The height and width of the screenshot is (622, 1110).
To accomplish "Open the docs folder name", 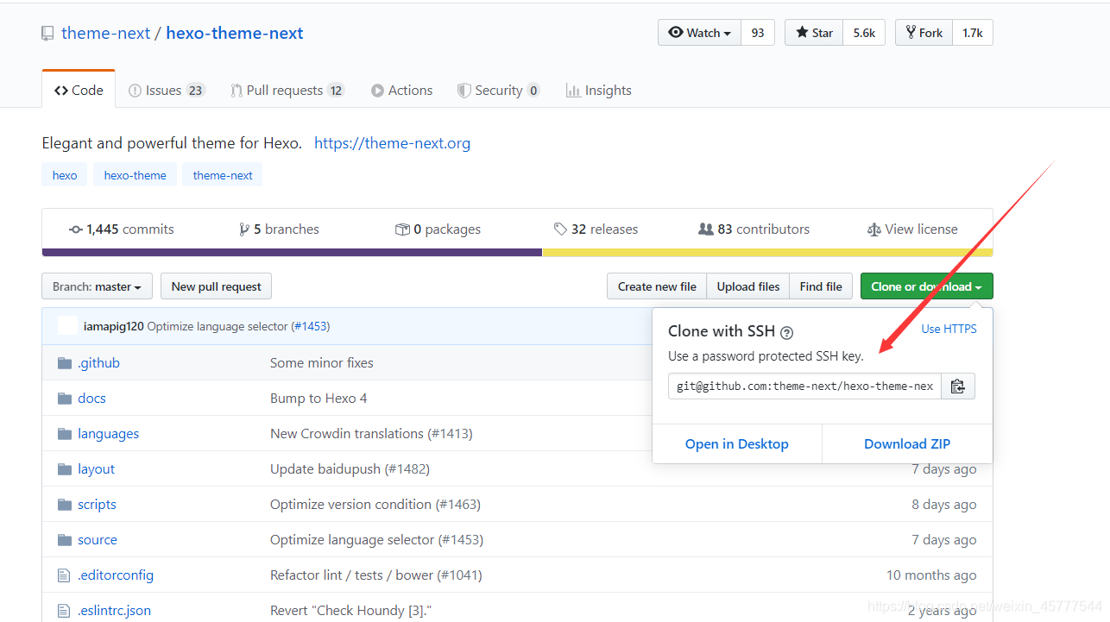I will (x=91, y=399).
